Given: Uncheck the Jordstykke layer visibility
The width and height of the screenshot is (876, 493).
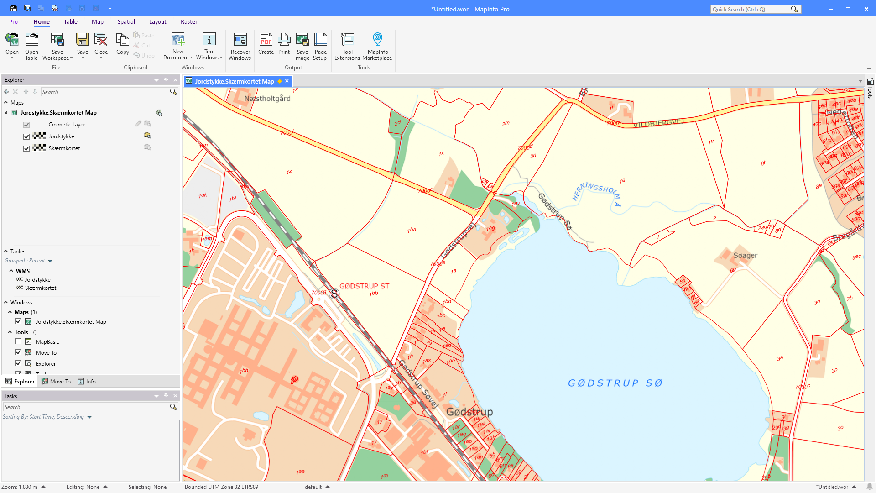Looking at the screenshot, I should tap(26, 136).
